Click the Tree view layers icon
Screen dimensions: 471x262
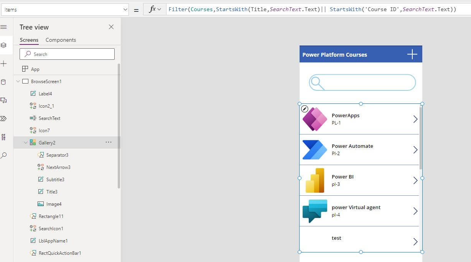[x=4, y=45]
